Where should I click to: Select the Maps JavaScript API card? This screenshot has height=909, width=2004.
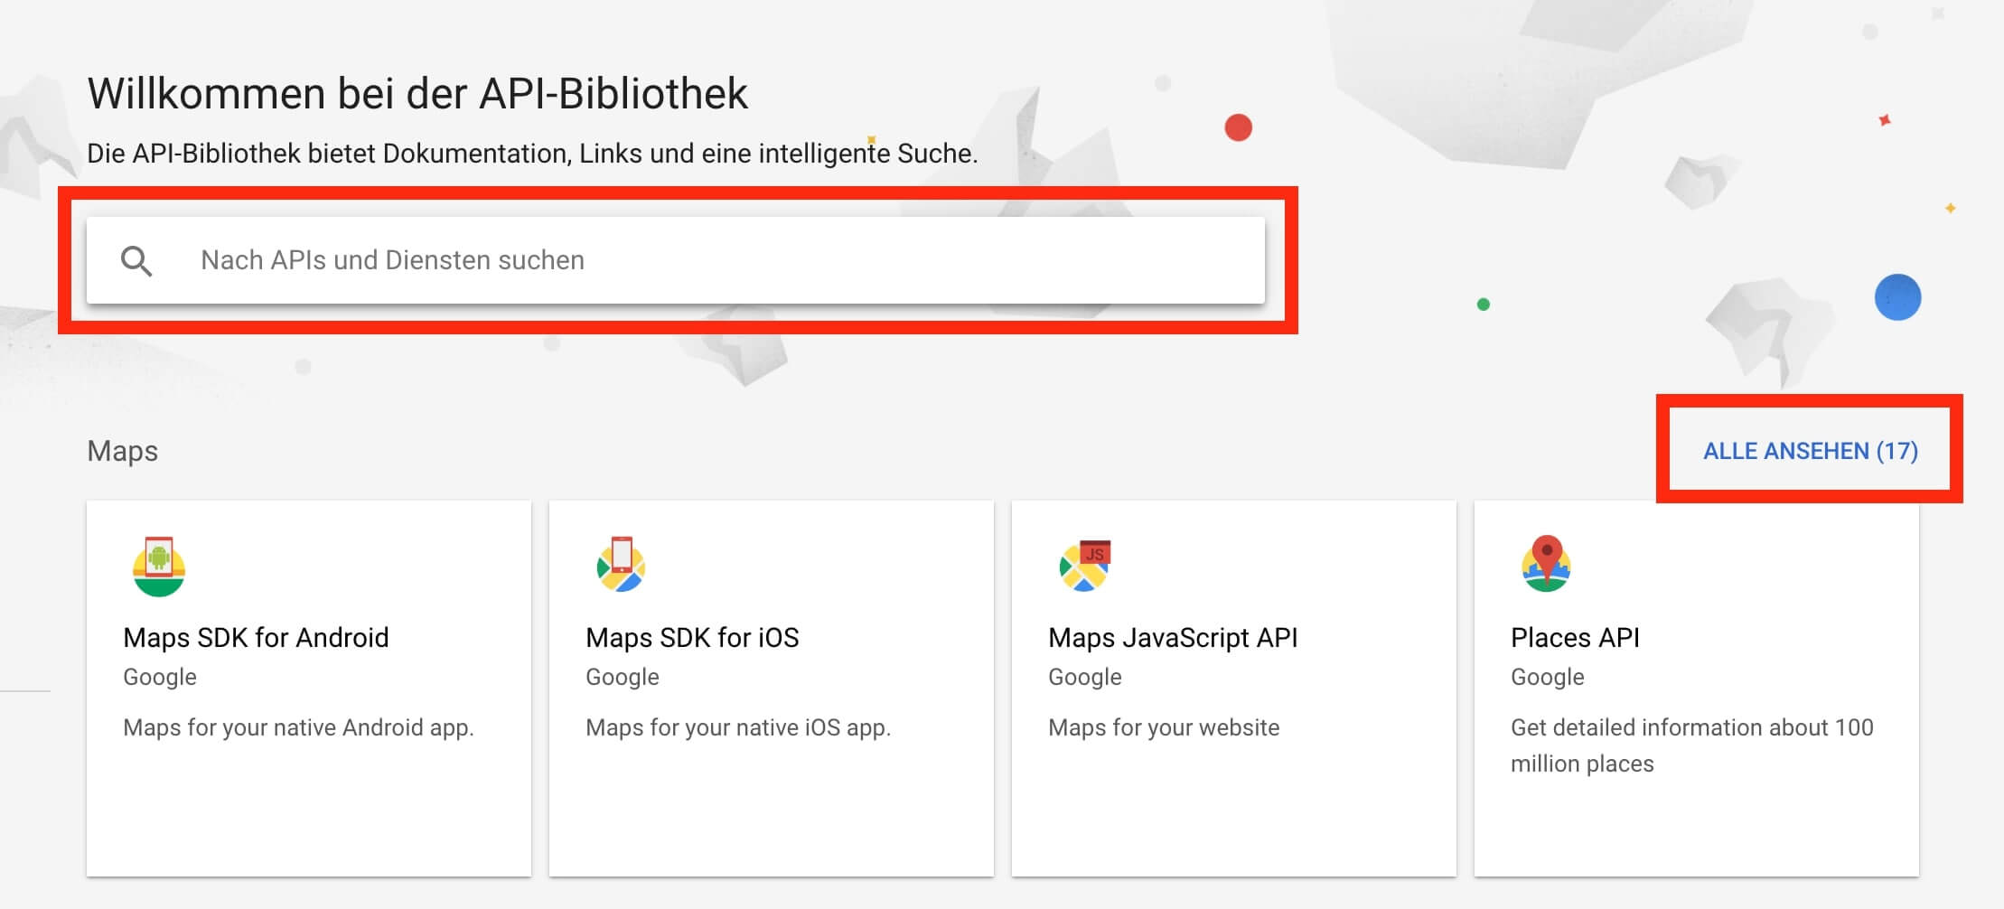pyautogui.click(x=1233, y=687)
